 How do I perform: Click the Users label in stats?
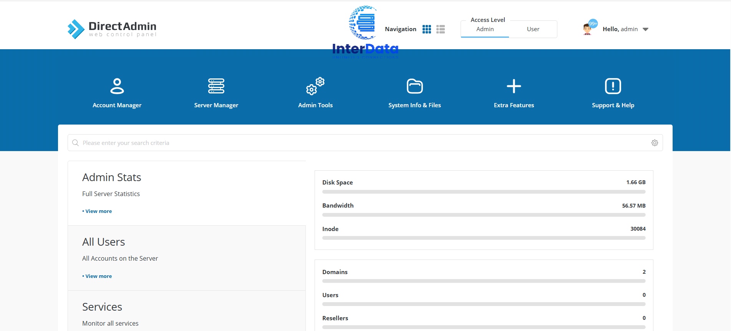coord(330,295)
